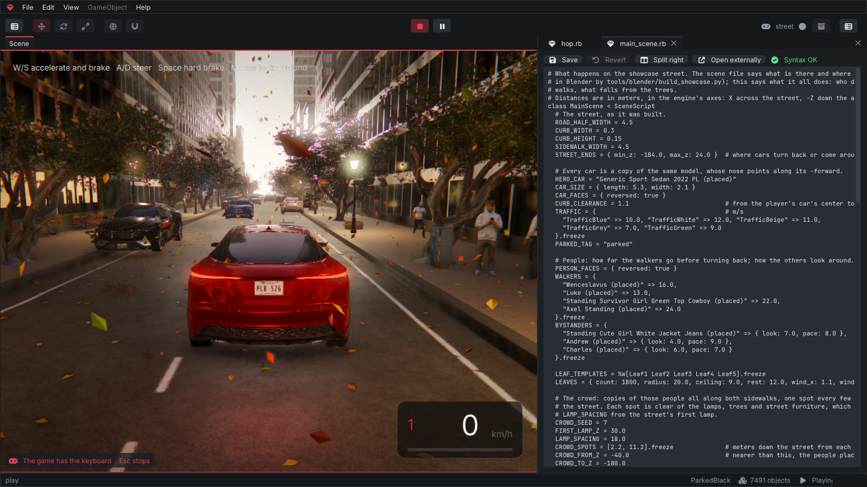867x487 pixels.
Task: Open the Help menu
Action: 143,7
